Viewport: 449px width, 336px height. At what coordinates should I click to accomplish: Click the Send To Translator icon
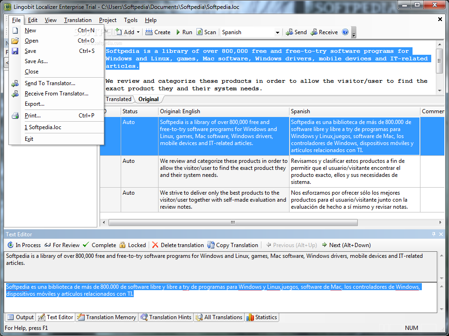coord(15,83)
